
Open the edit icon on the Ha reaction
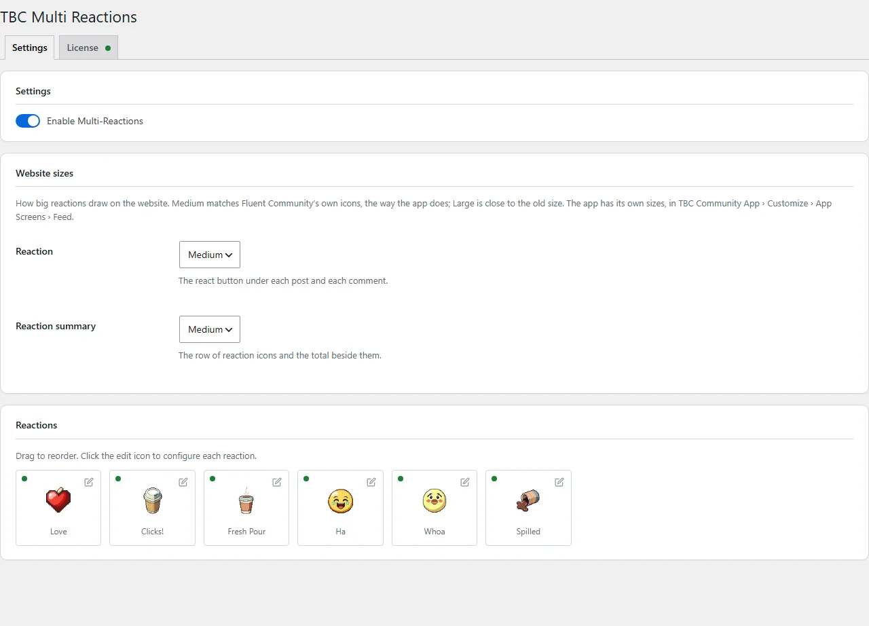click(x=371, y=482)
